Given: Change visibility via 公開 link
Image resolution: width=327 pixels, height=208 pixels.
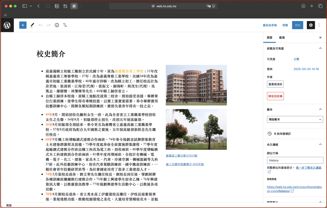Looking at the screenshot, I should 296,59.
